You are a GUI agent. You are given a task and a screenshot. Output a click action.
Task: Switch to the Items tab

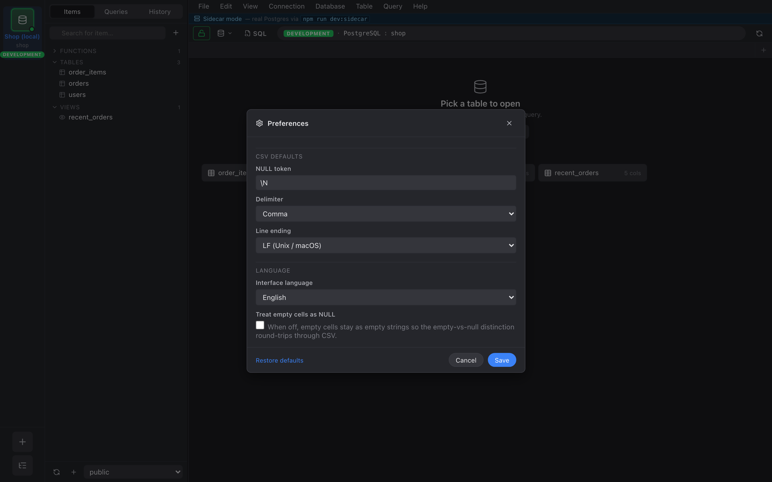pos(72,12)
